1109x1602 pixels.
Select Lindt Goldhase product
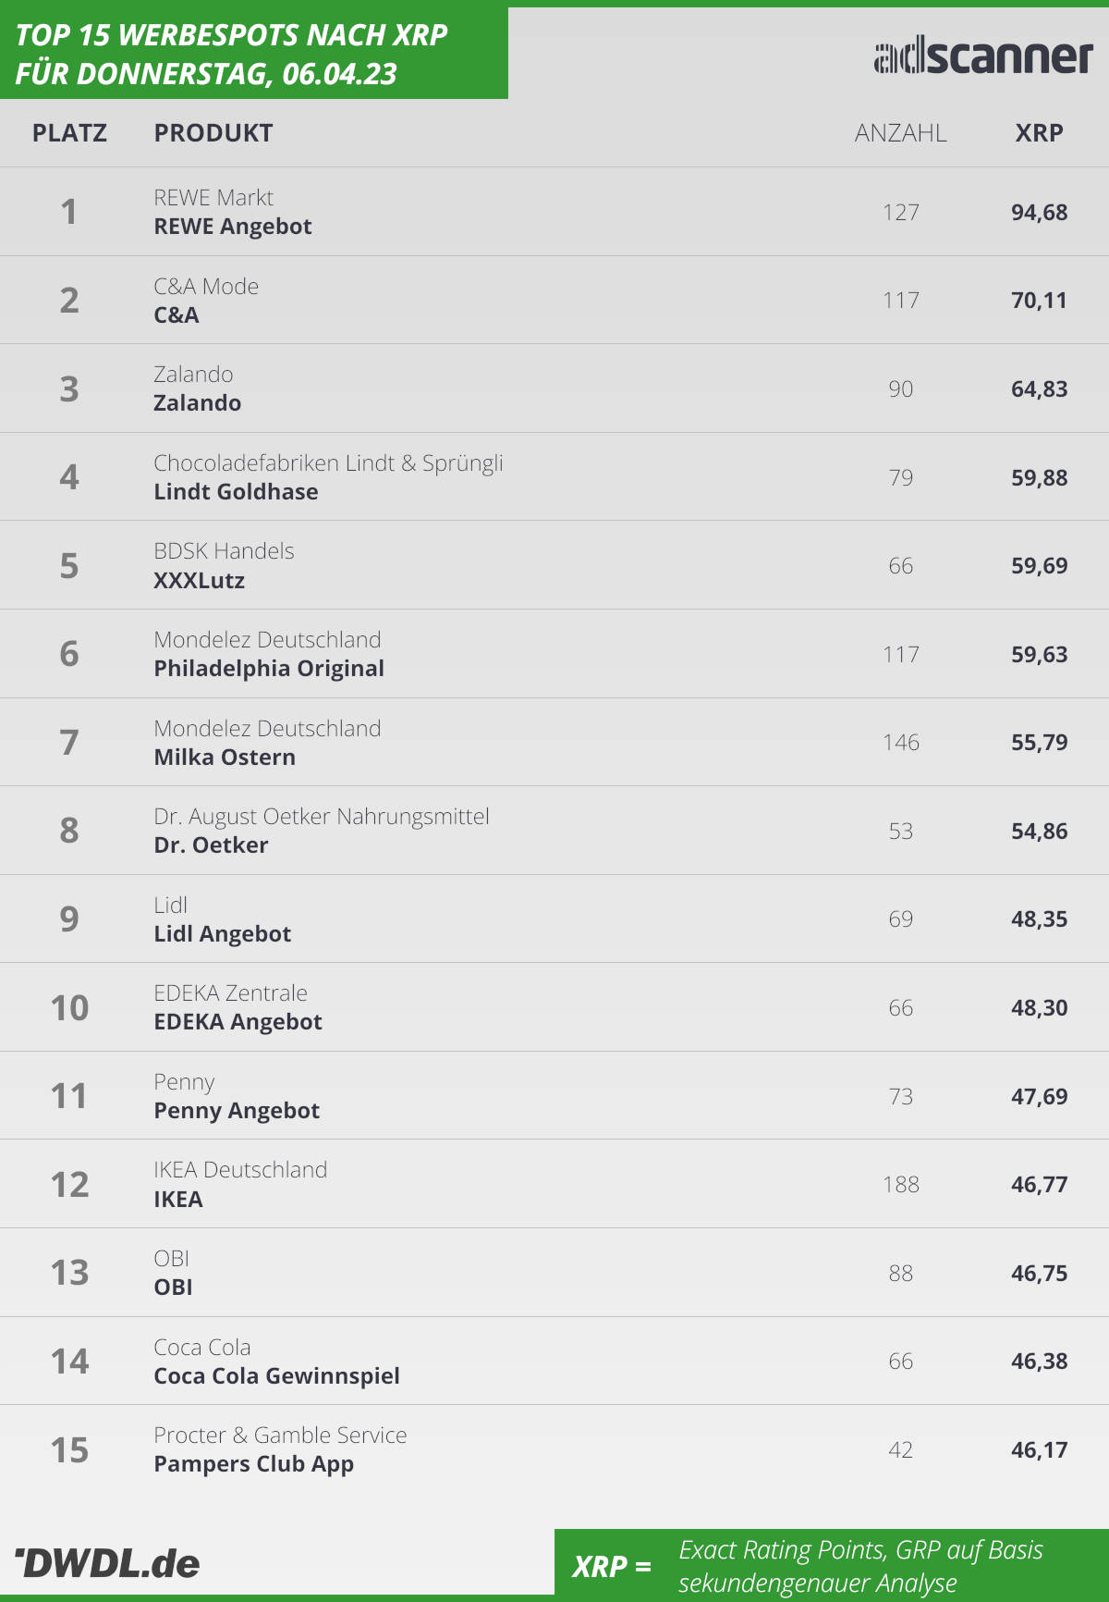(236, 492)
